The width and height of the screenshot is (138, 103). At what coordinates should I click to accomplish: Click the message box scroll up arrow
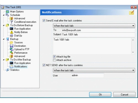133,40
